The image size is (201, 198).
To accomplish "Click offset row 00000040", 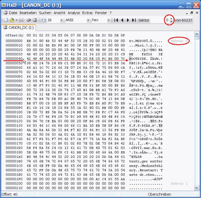I will [14, 59].
